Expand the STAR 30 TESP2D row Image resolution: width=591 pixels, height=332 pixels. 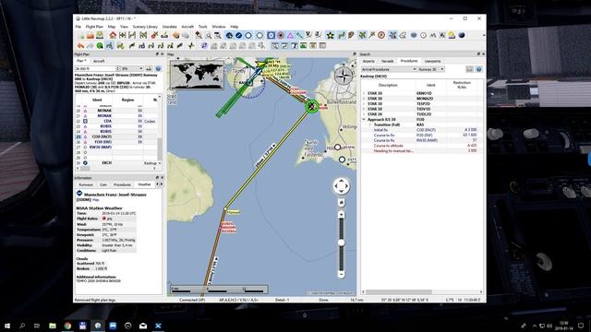click(x=364, y=103)
